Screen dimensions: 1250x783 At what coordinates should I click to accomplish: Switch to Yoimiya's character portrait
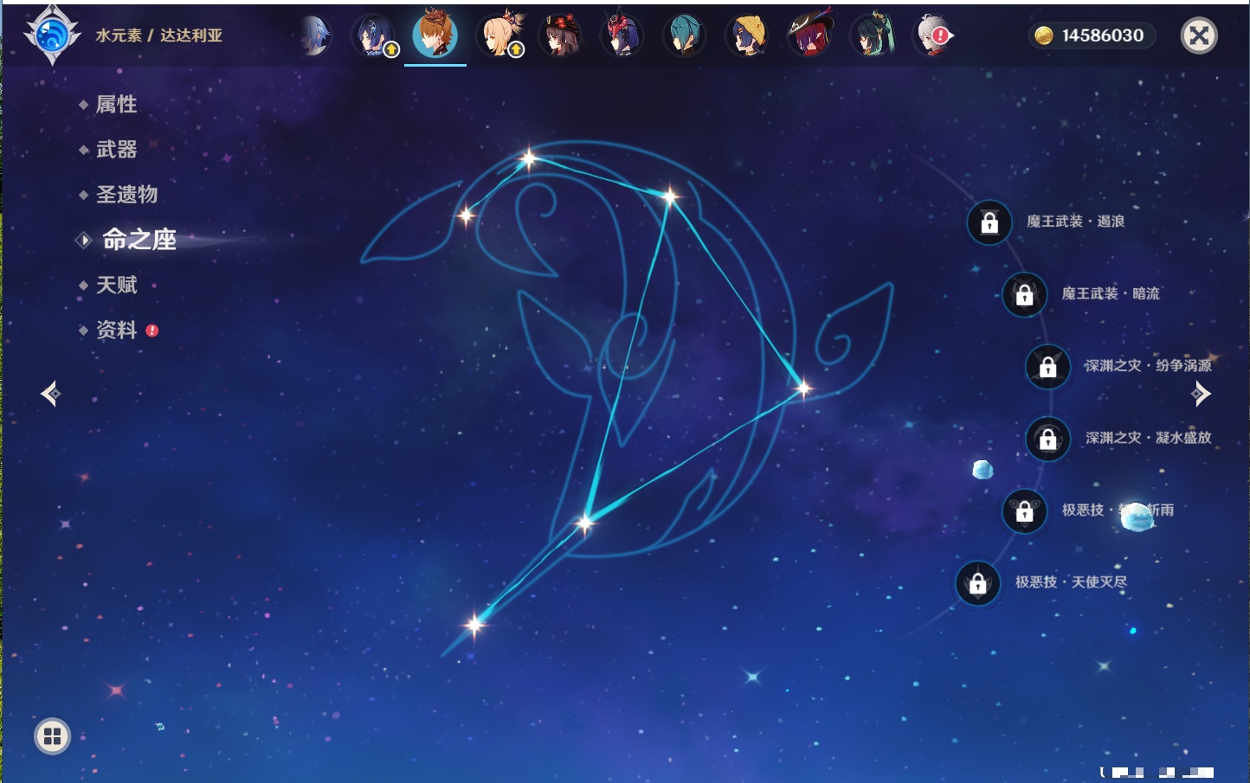tap(499, 35)
